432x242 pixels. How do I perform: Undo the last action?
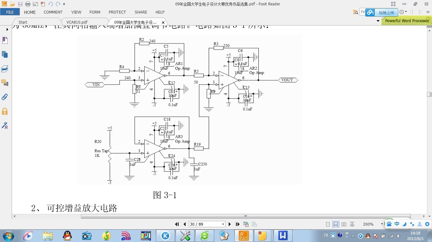click(51, 4)
